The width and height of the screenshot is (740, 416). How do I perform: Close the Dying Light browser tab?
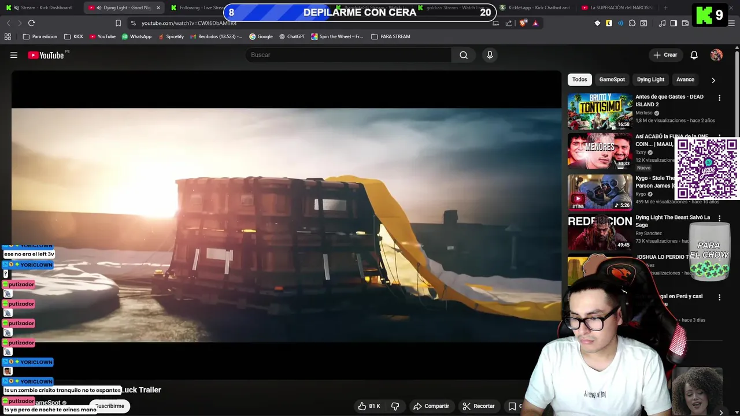click(x=158, y=8)
